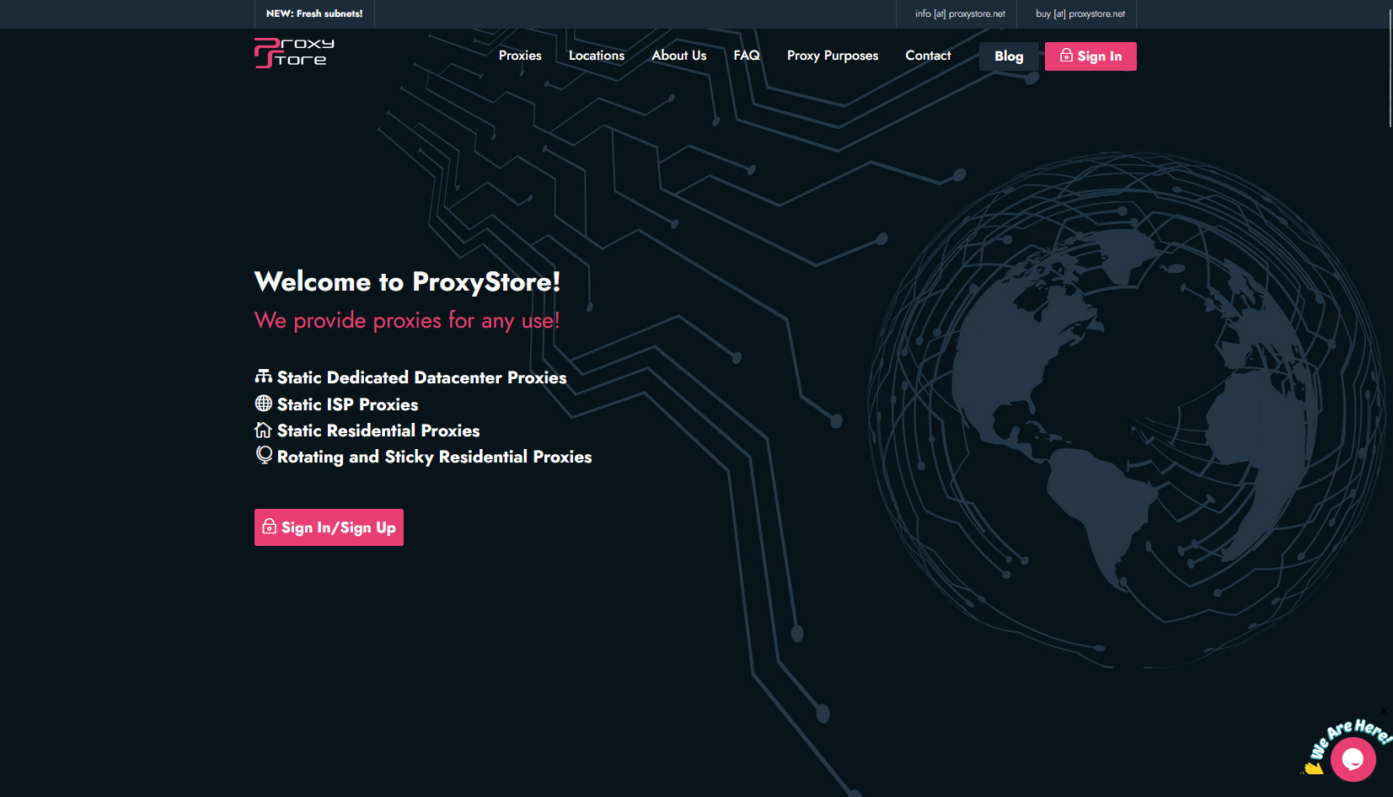Click the 'NEW: Fresh subnets!' announcement
The height and width of the screenshot is (797, 1393).
314,13
